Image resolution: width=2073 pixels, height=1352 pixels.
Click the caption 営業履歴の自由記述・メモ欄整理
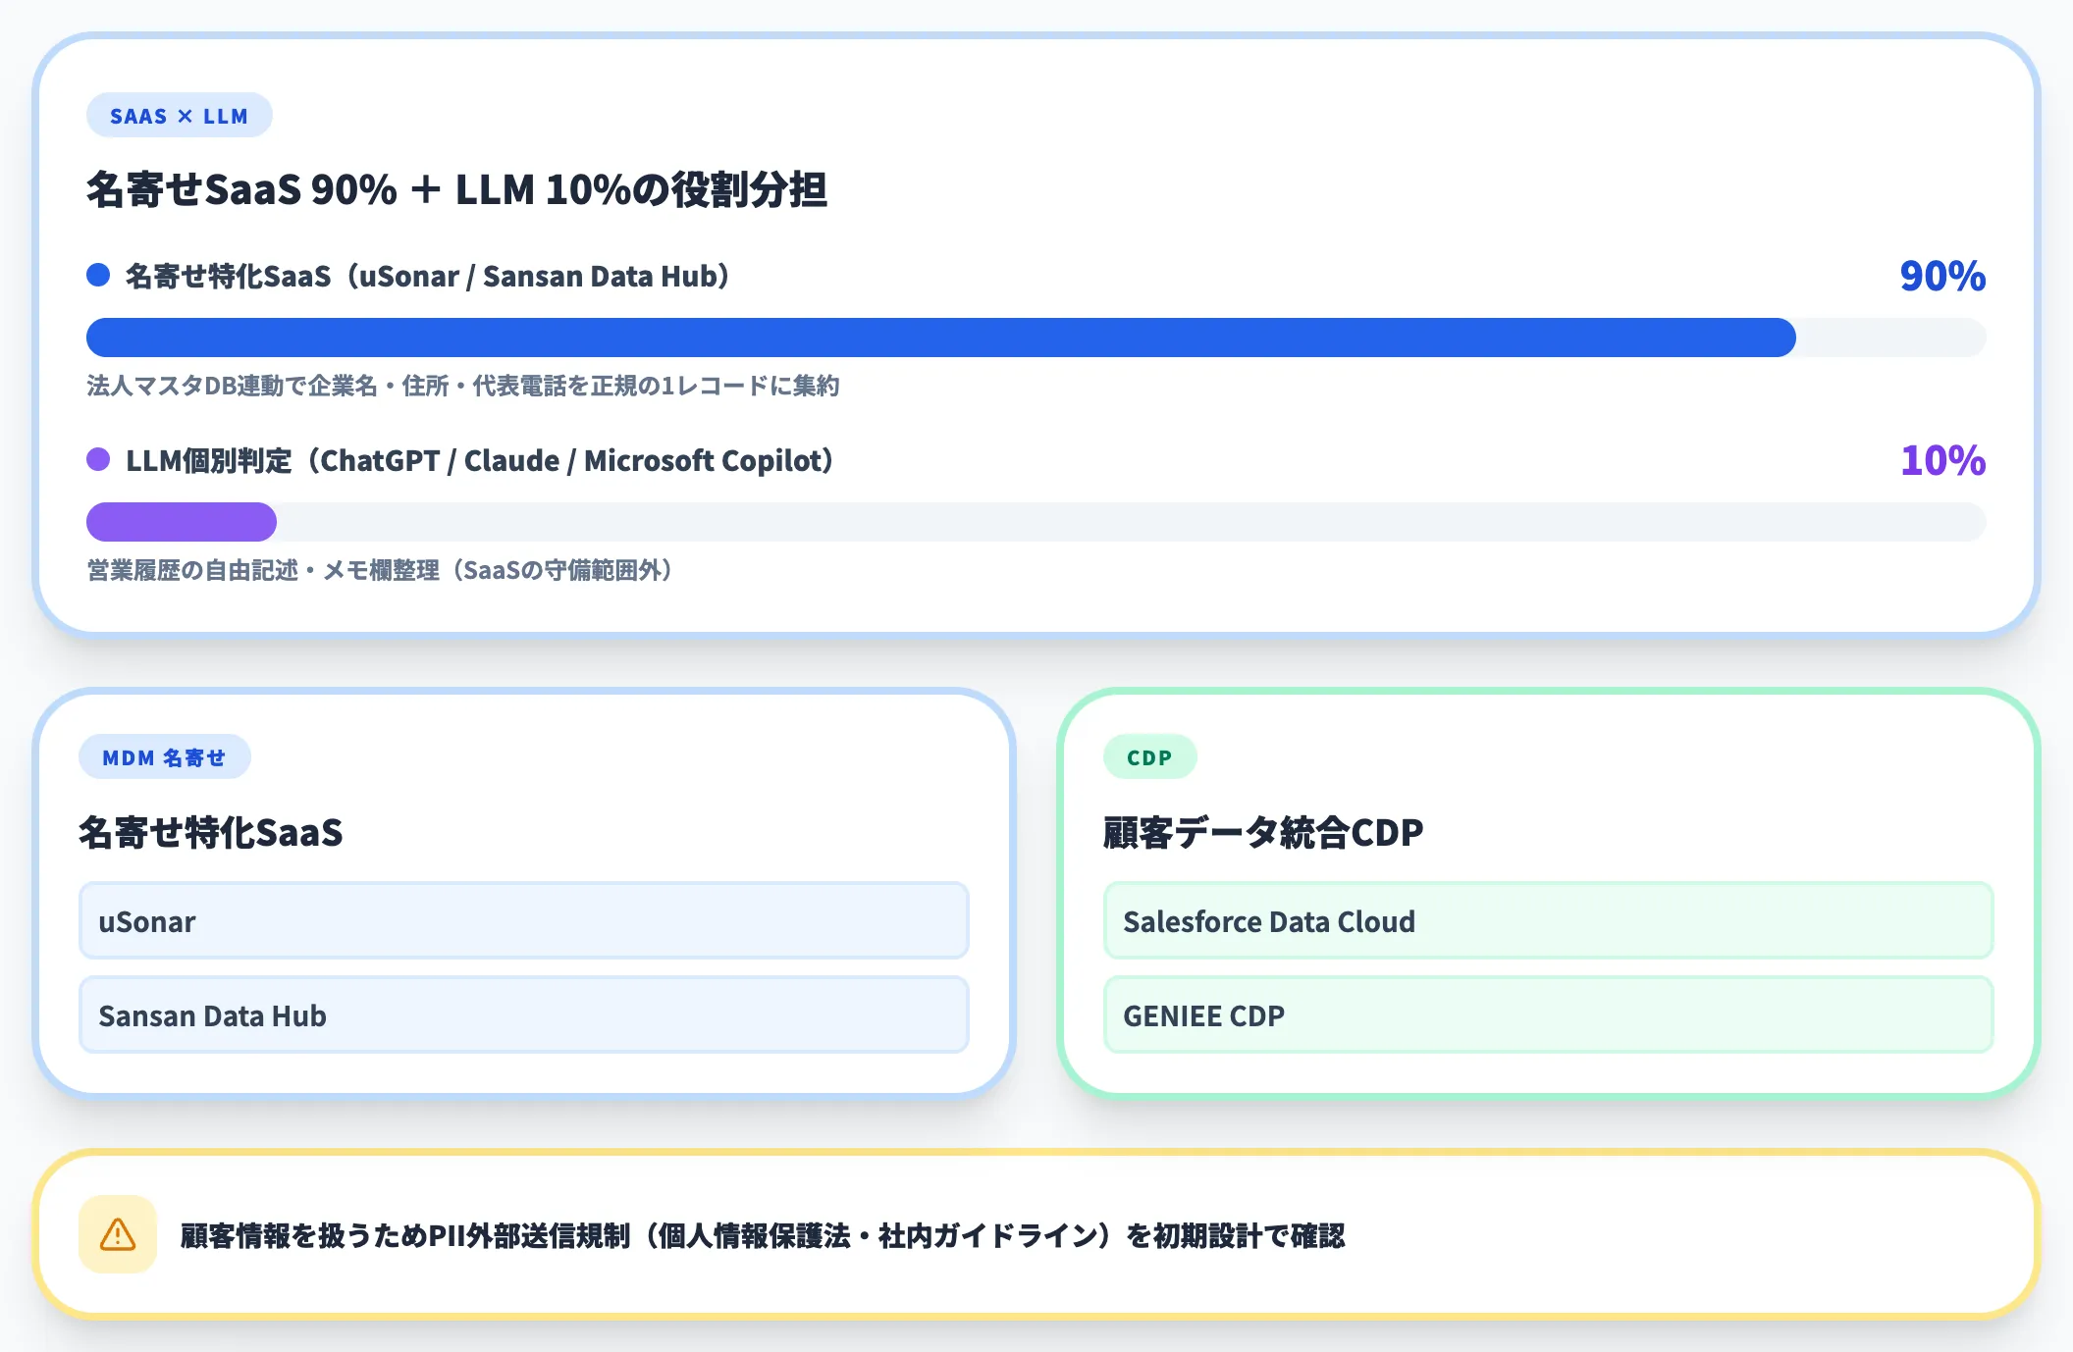pos(380,570)
